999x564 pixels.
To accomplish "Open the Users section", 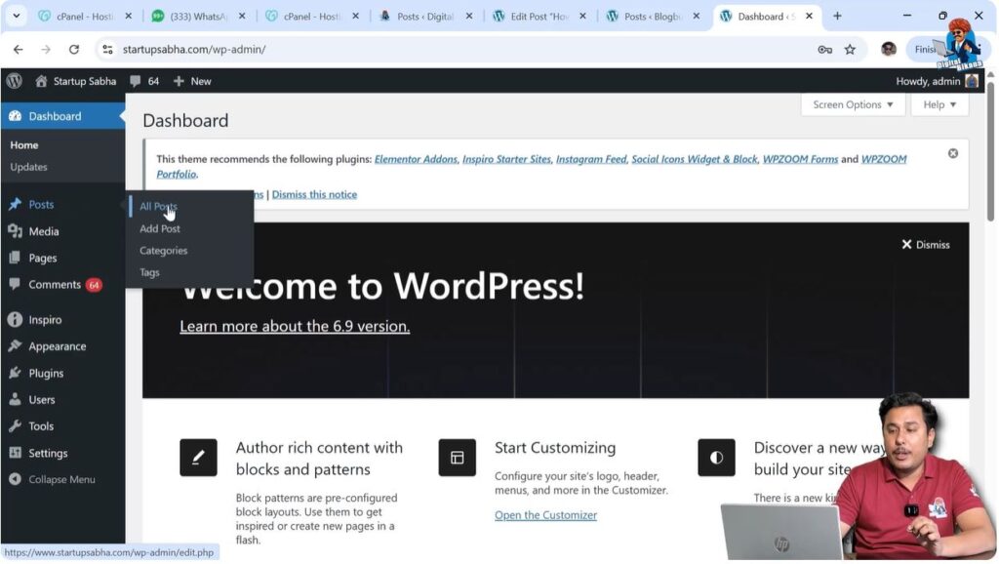I will [x=40, y=399].
